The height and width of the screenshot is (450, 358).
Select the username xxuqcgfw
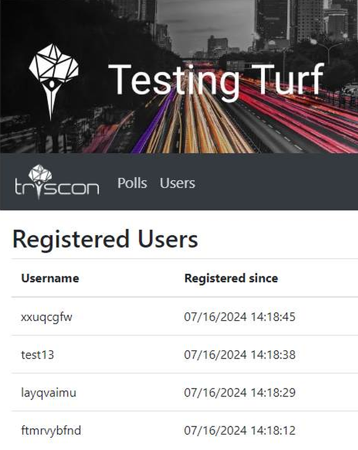click(x=47, y=317)
